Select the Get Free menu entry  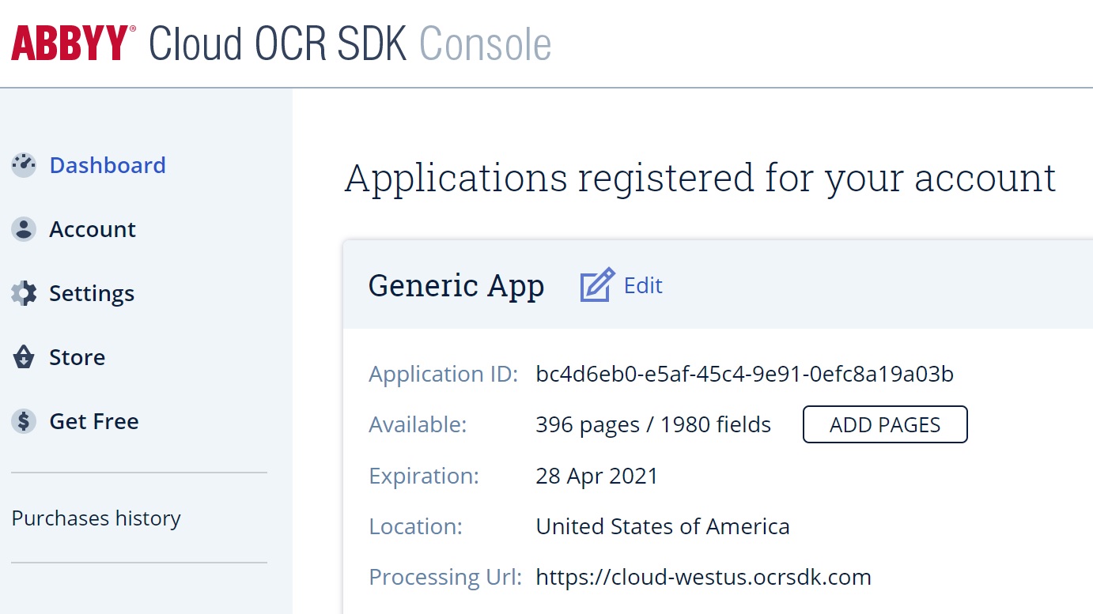point(94,421)
